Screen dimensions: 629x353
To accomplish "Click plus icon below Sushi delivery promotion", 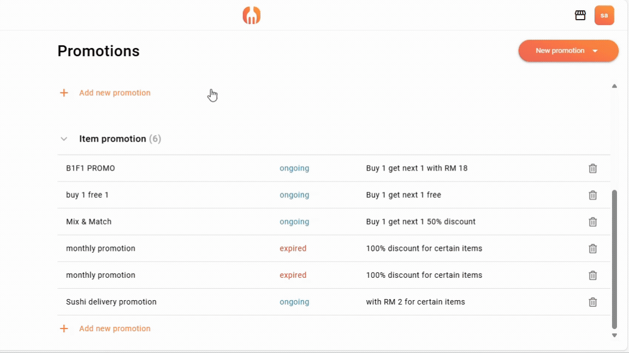I will pyautogui.click(x=64, y=328).
